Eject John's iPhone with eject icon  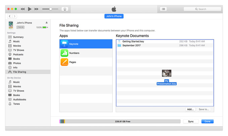pos(47,23)
